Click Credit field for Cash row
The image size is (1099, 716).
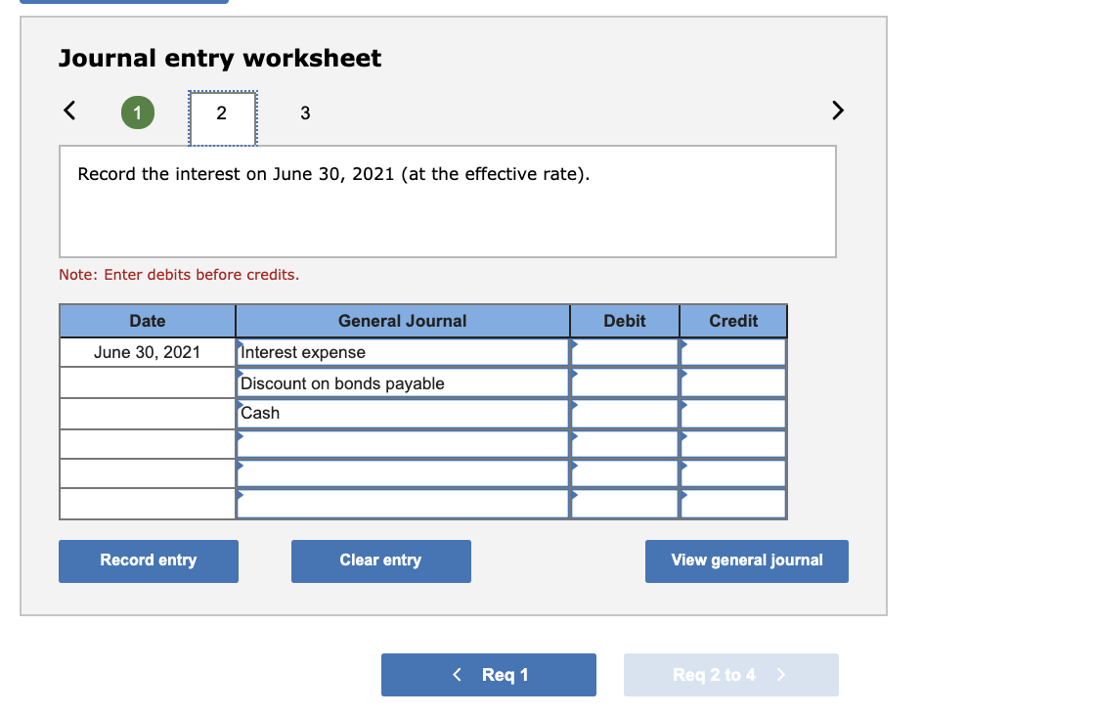click(733, 414)
